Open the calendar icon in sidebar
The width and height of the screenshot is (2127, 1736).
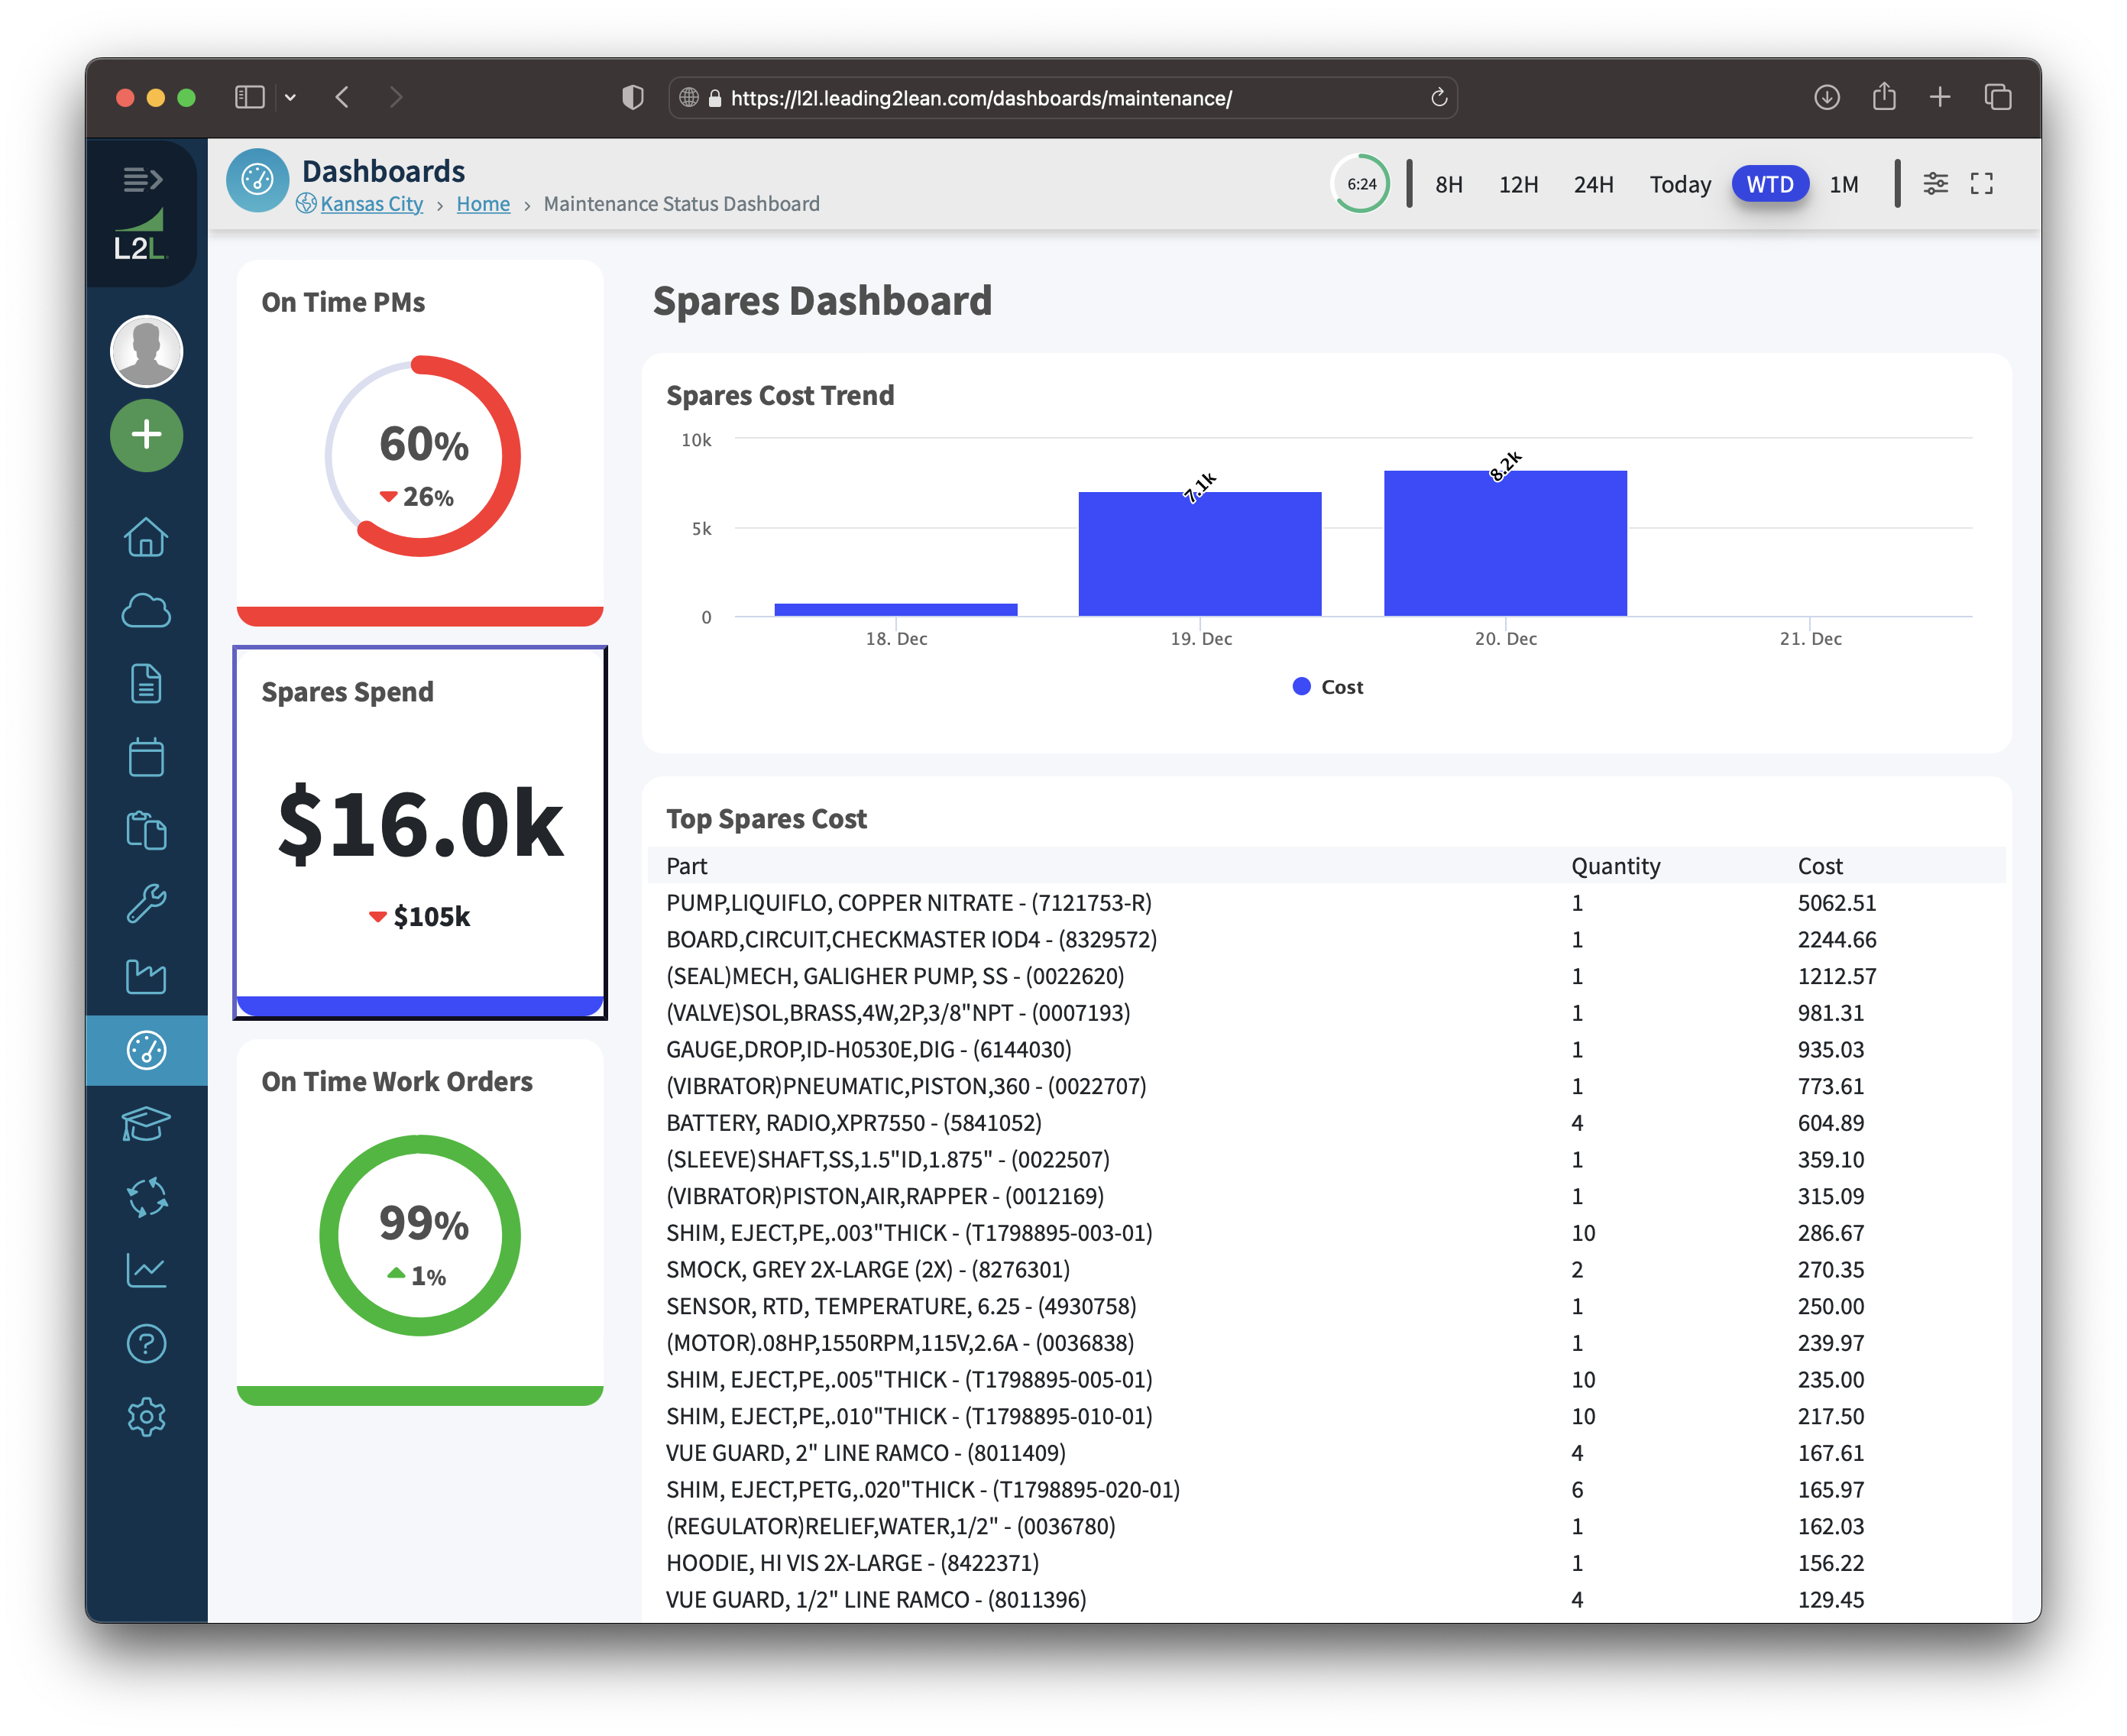(x=146, y=757)
